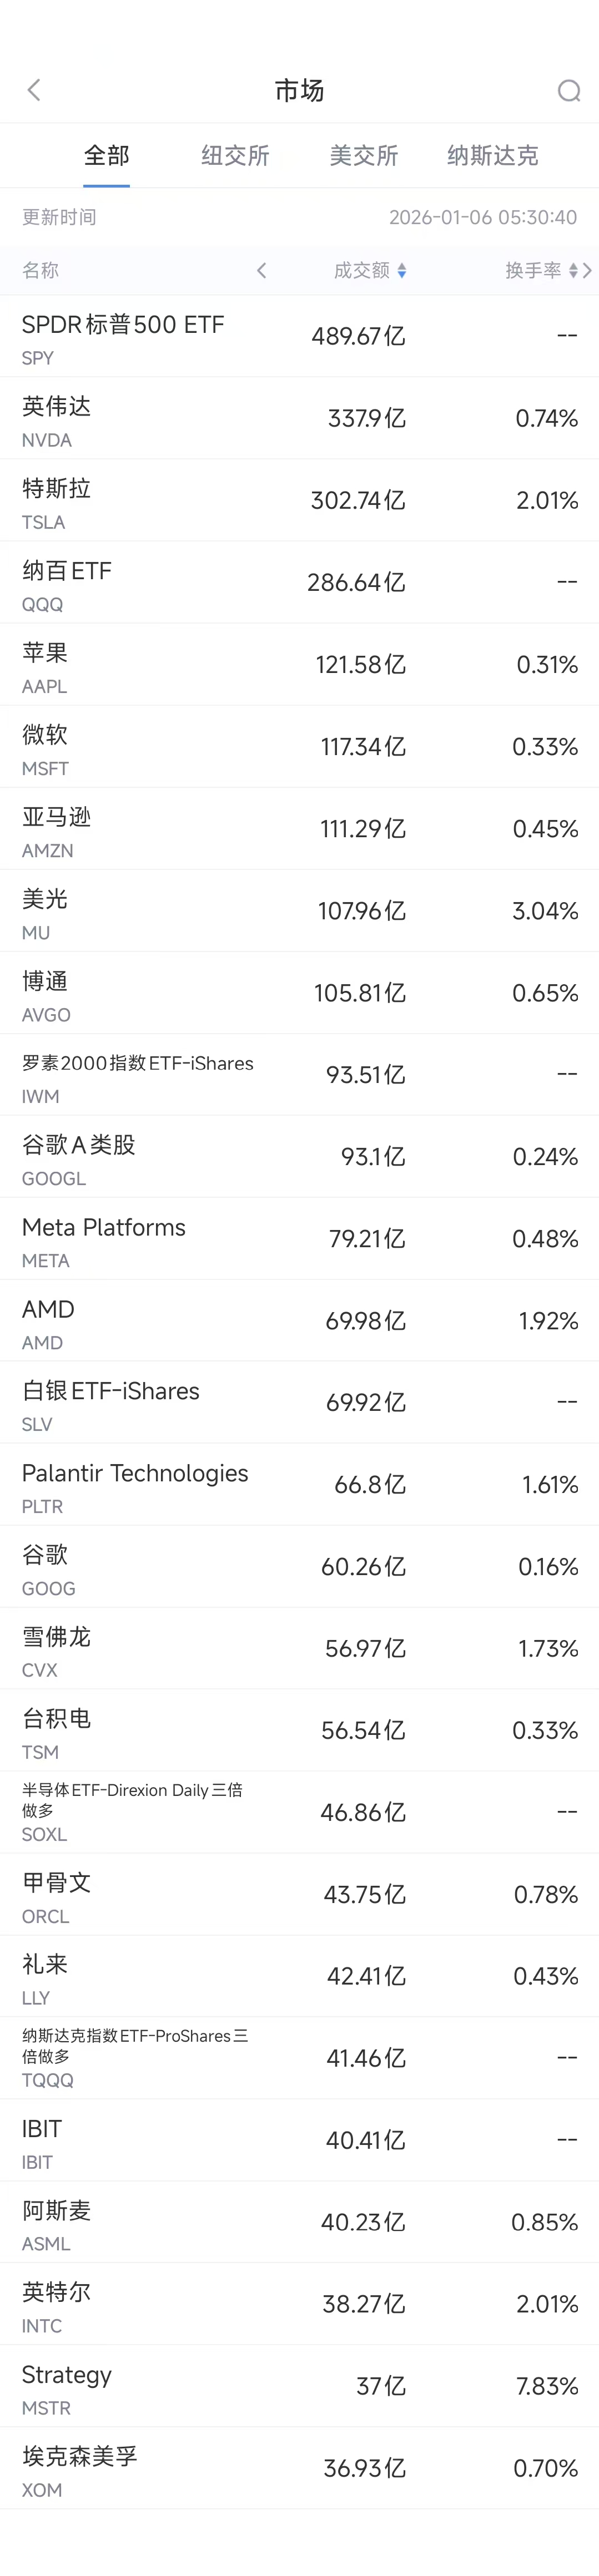Open the 英伟达 NVDA stock row
Screen dimensions: 599x2576
pos(299,419)
